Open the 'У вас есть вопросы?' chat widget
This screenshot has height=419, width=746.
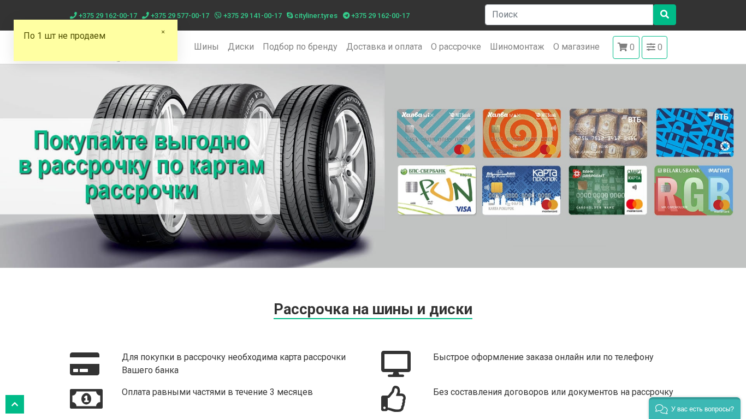click(695, 409)
